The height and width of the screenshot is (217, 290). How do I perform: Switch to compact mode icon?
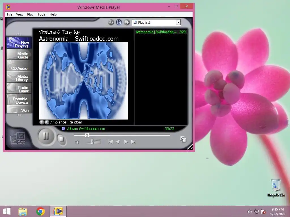click(x=183, y=139)
